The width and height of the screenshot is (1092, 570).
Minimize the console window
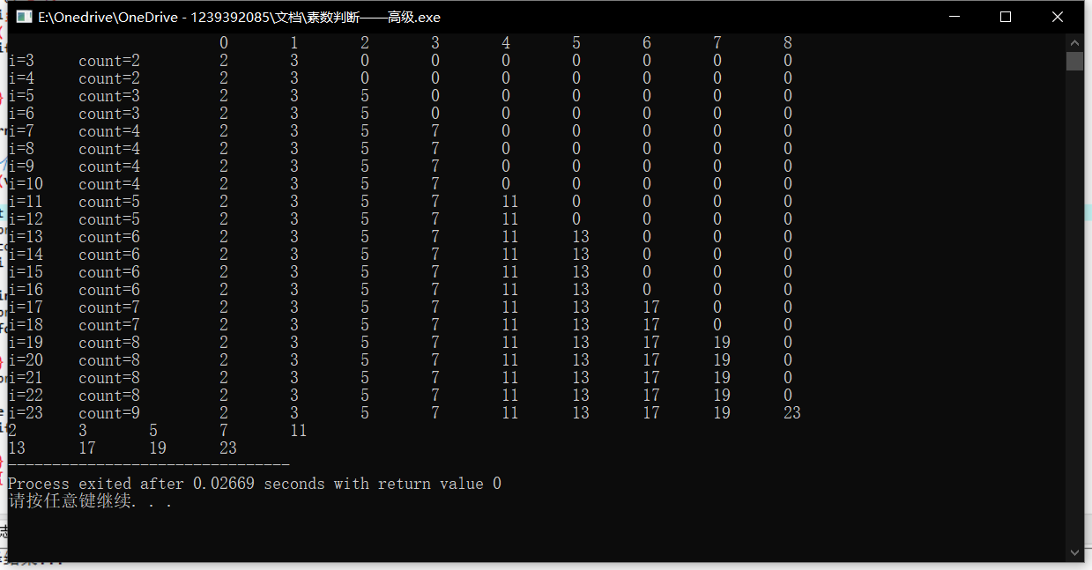click(955, 16)
